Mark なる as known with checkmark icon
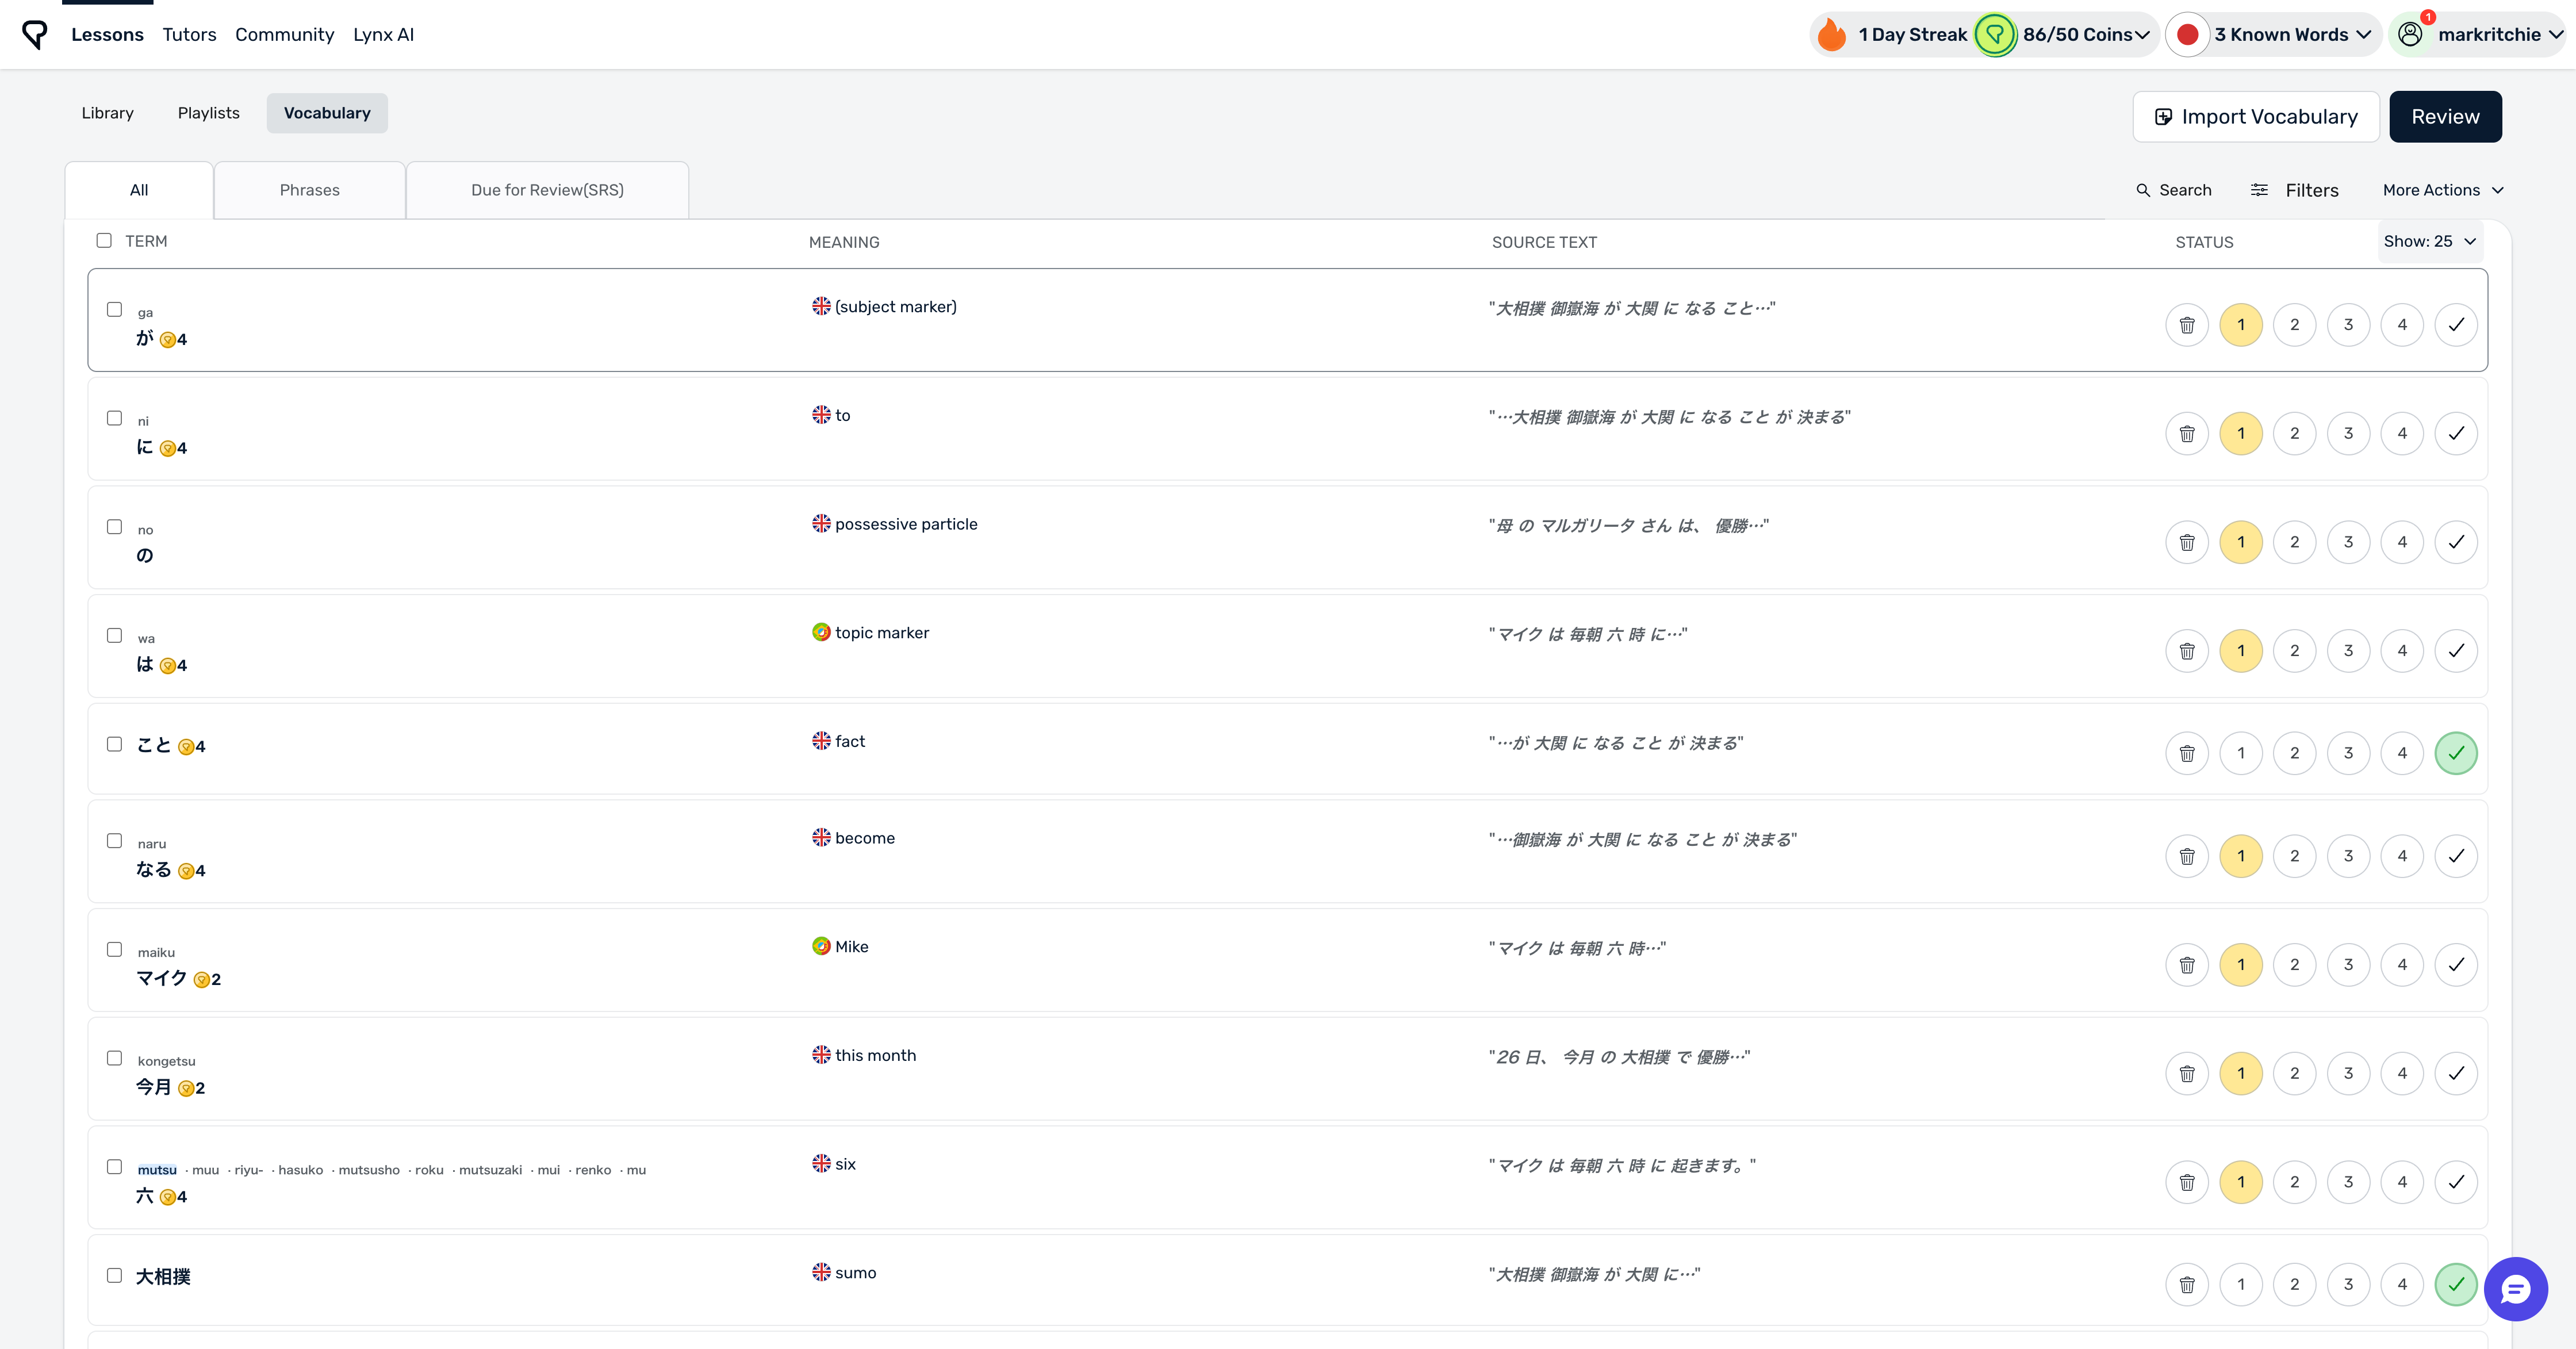 2456,856
